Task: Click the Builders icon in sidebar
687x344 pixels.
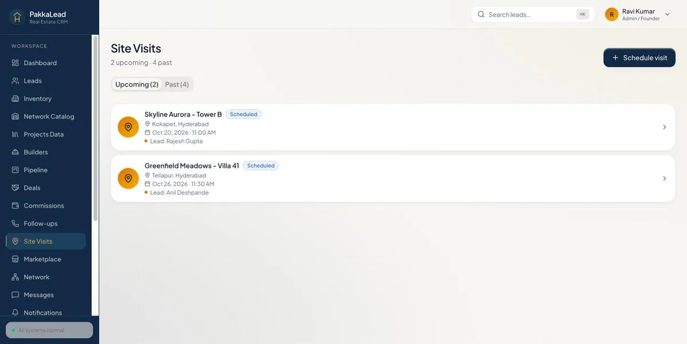Action: (15, 152)
